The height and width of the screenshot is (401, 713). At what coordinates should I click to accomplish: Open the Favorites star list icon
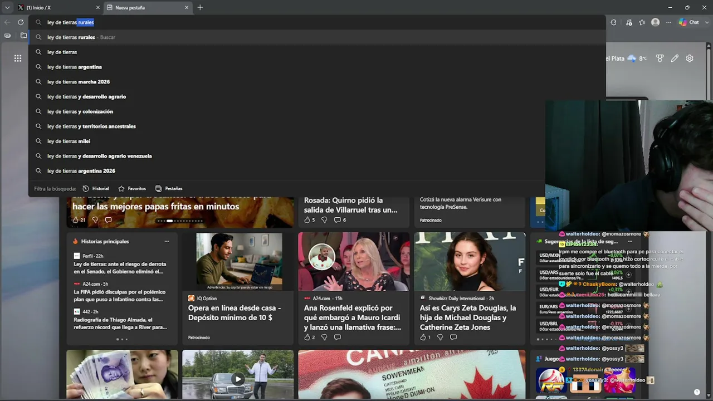tap(642, 22)
